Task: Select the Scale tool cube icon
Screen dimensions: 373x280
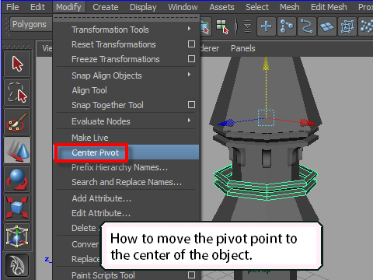Action: (17, 208)
